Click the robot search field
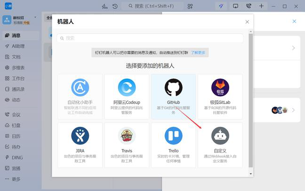Screen dimensions: 305x191 point(150,38)
